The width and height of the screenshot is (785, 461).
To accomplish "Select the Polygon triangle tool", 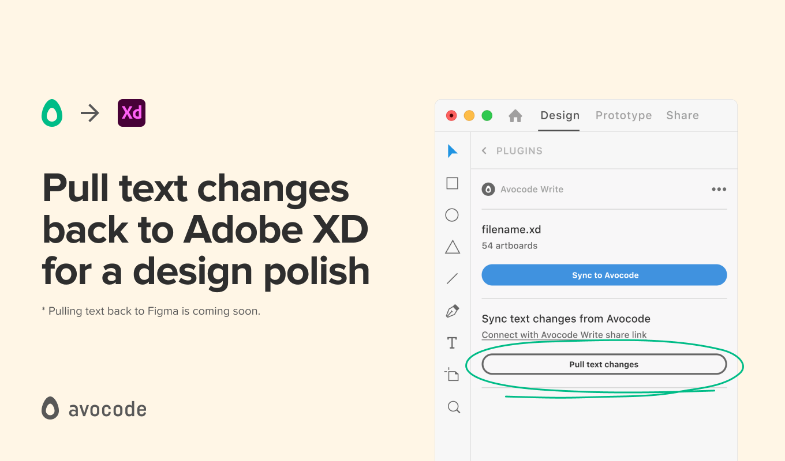I will (x=453, y=247).
